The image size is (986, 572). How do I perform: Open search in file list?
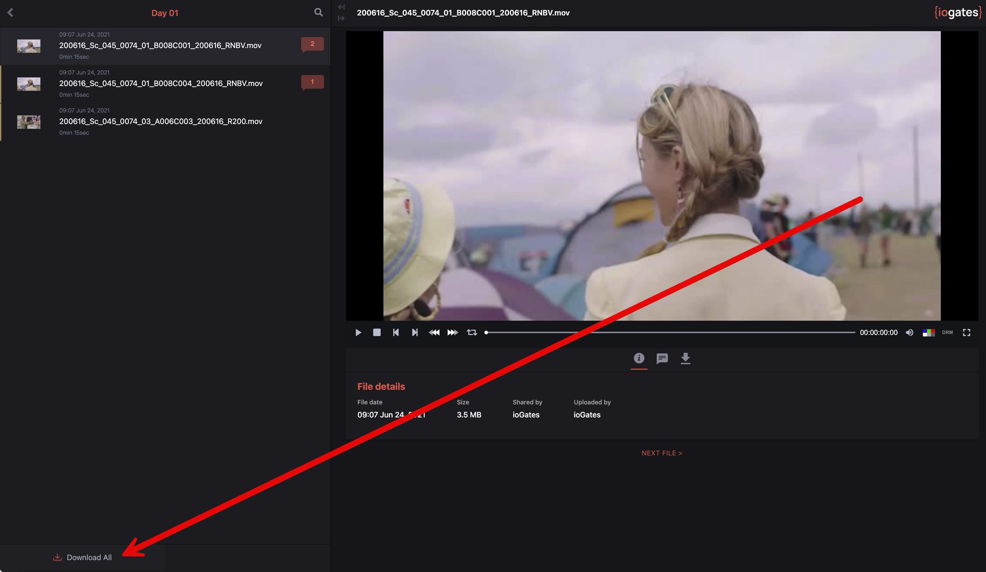318,12
